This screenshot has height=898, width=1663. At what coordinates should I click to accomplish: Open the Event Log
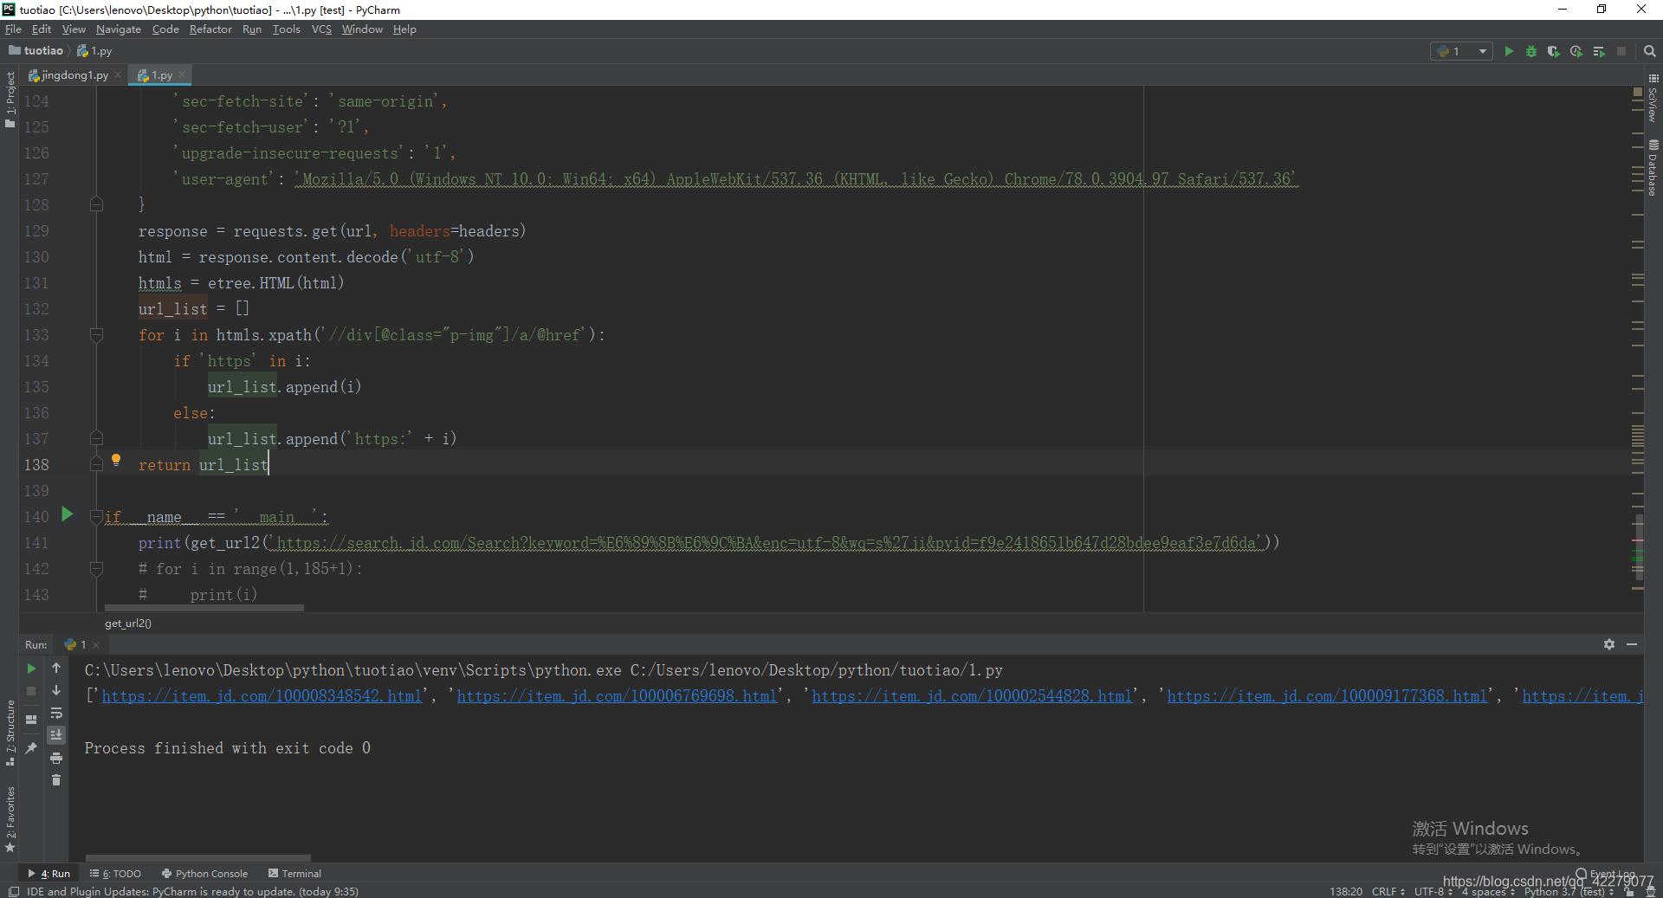[1607, 874]
